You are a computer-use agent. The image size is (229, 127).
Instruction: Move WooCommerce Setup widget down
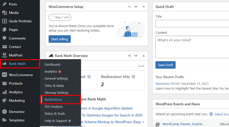click(x=136, y=7)
